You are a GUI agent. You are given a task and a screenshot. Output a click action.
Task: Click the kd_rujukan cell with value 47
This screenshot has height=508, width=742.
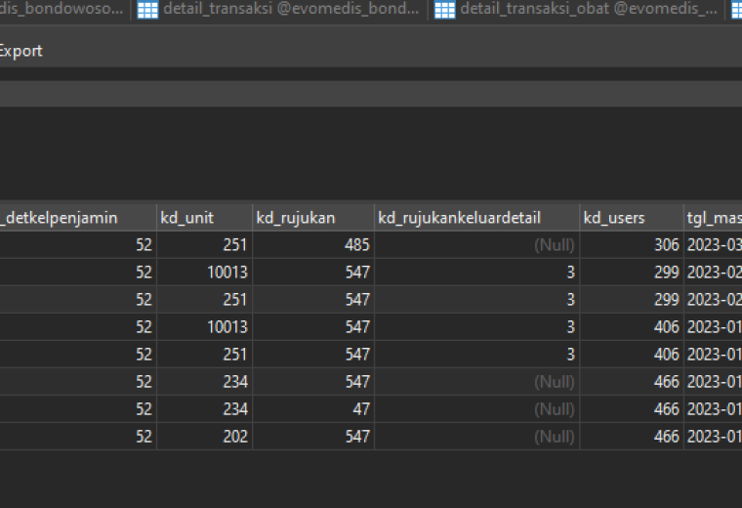313,409
